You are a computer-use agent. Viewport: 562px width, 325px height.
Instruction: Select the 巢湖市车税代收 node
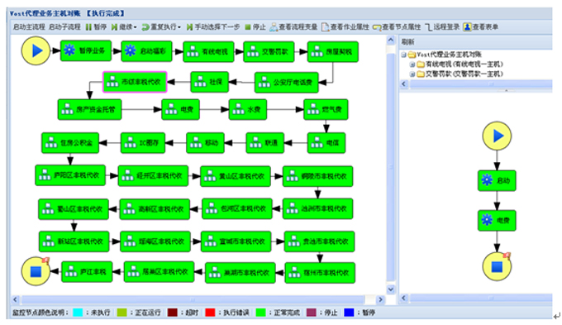coord(241,273)
